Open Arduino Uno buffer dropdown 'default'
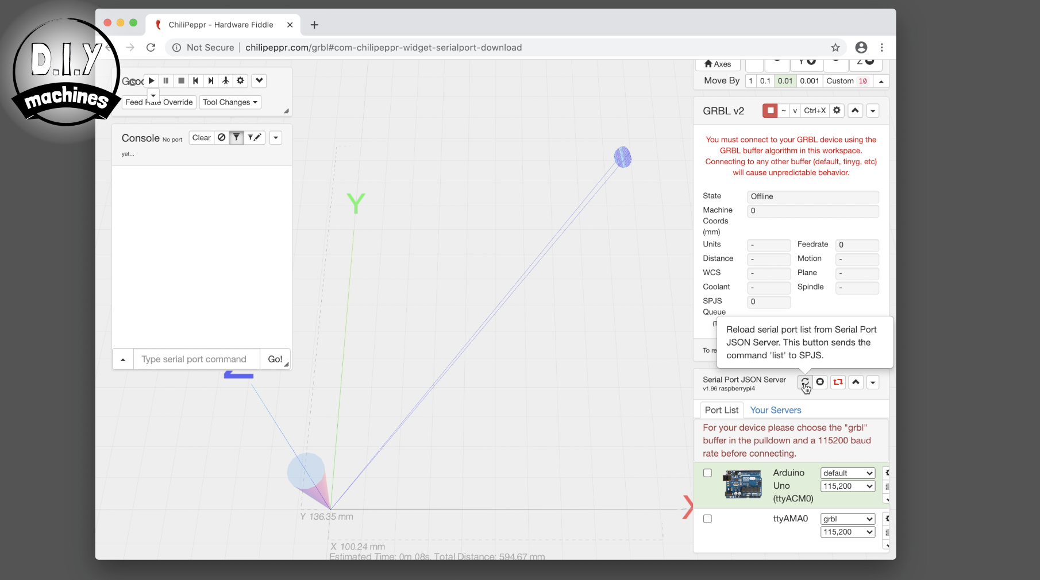Viewport: 1040px width, 580px height. pos(848,473)
